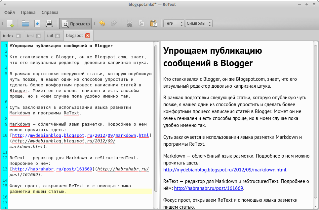Close the blogspot tab
The height and width of the screenshot is (210, 319).
[x=88, y=36]
